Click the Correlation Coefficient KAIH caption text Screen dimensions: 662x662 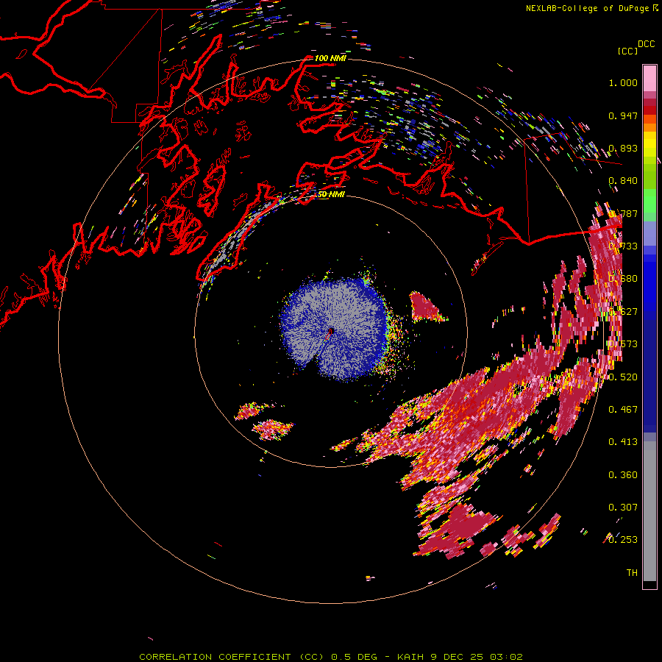click(331, 657)
